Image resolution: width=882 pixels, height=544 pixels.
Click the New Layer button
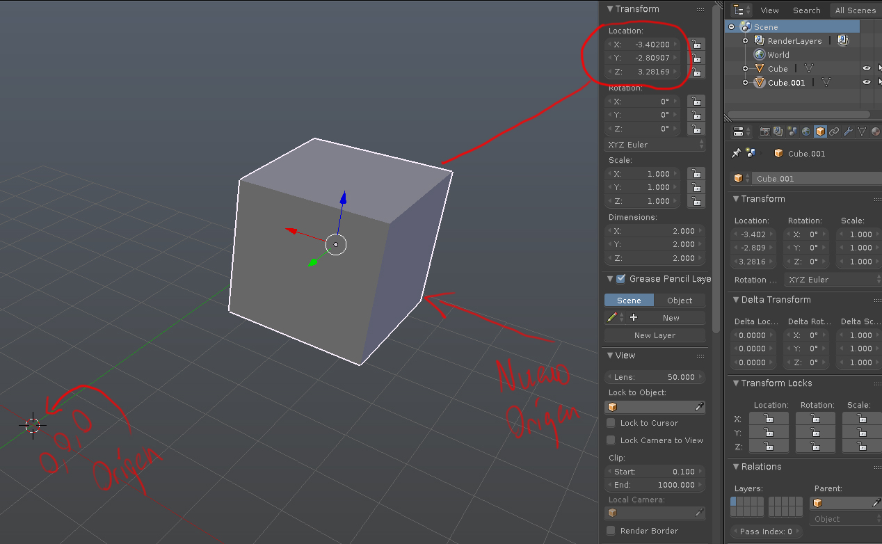coord(655,335)
